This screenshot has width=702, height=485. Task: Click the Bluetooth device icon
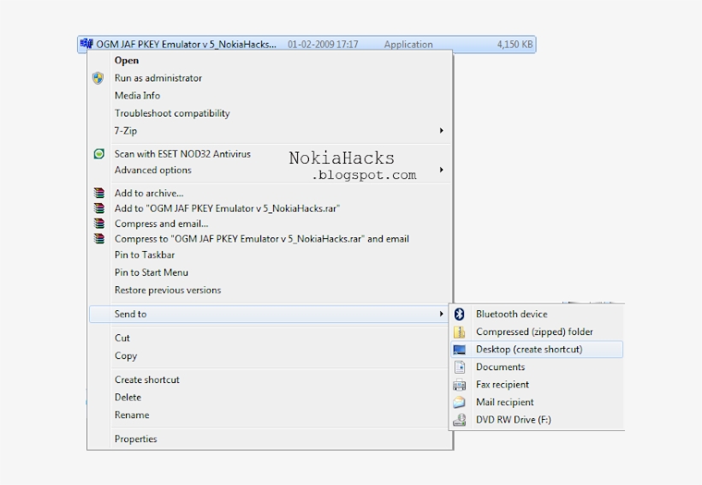pyautogui.click(x=460, y=314)
